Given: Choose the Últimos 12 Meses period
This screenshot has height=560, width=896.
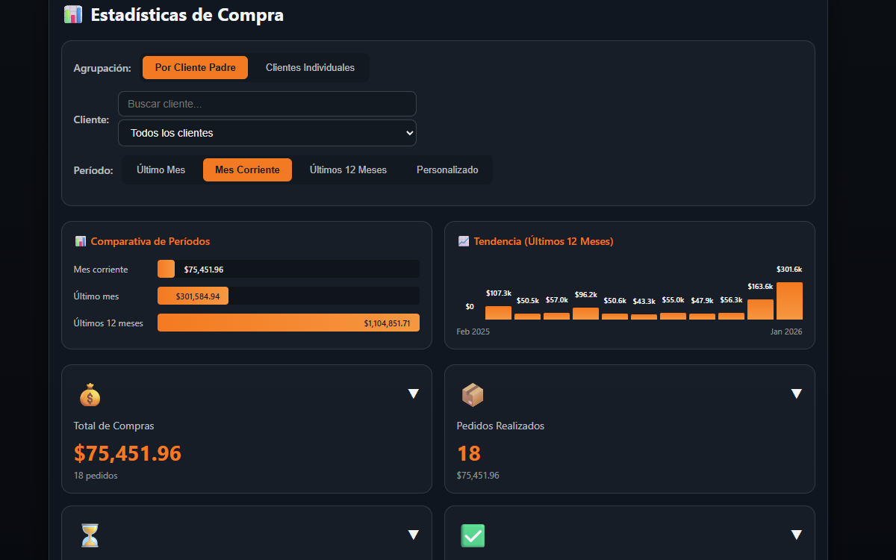Looking at the screenshot, I should [349, 169].
